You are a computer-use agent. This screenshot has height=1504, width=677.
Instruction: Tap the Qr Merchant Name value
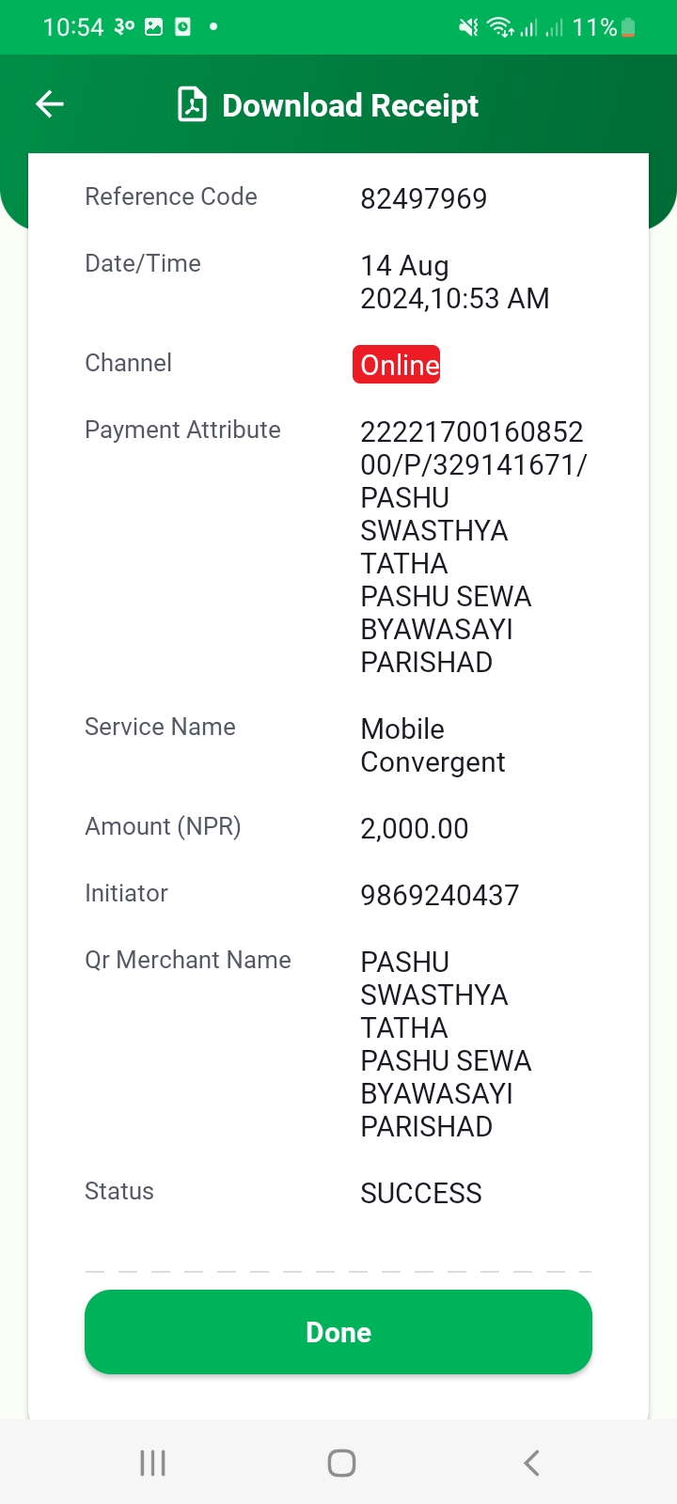point(447,1044)
